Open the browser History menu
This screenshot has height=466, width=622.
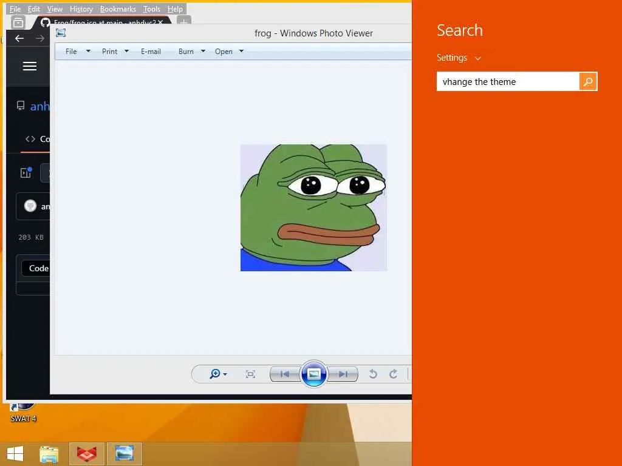(x=81, y=8)
